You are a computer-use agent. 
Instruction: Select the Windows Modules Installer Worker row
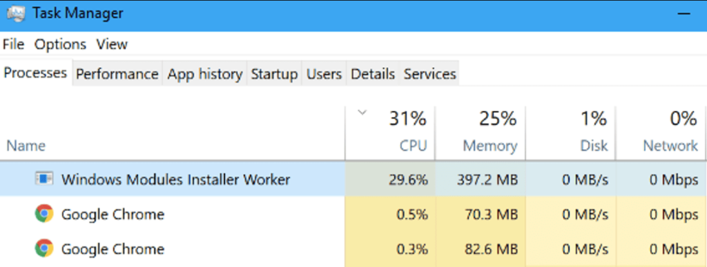click(353, 179)
